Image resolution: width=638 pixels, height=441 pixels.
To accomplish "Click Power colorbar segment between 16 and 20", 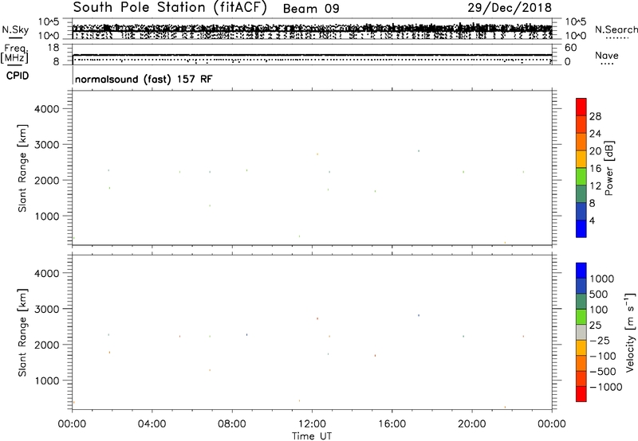I will tap(581, 159).
